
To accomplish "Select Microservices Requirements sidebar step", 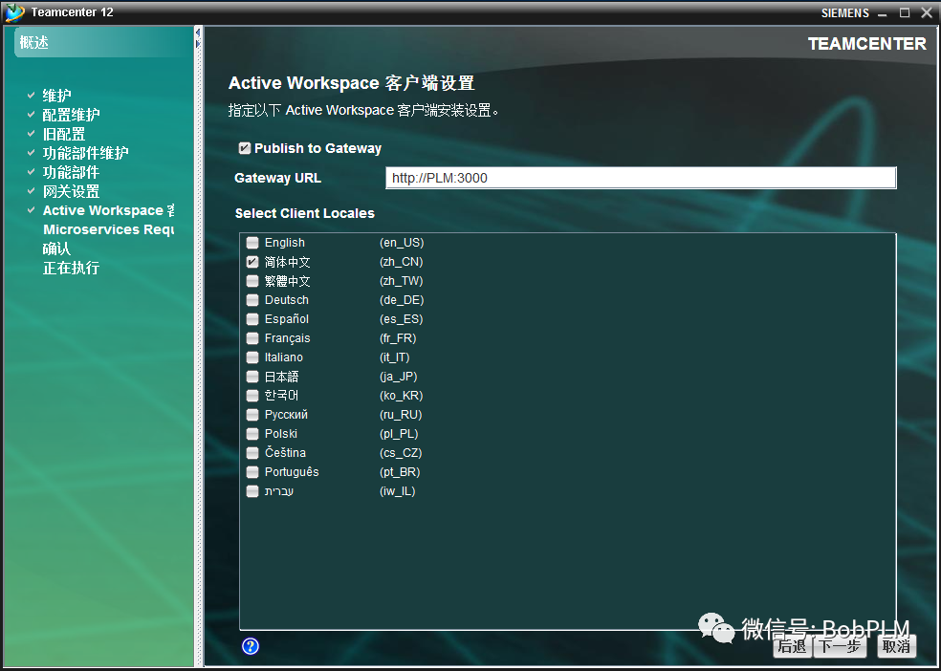I will tap(109, 229).
